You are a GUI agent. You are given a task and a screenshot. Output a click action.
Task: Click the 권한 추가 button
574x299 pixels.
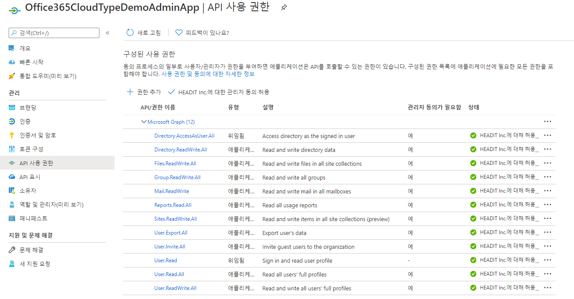point(143,92)
